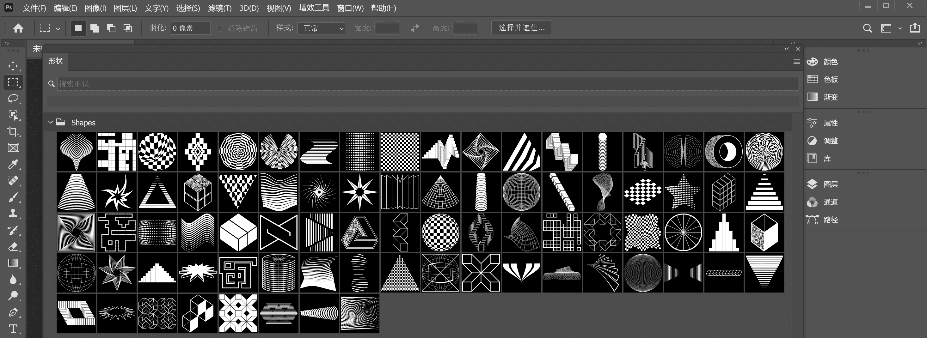The width and height of the screenshot is (927, 338).
Task: Click the 选择并遮住 button
Action: click(521, 28)
